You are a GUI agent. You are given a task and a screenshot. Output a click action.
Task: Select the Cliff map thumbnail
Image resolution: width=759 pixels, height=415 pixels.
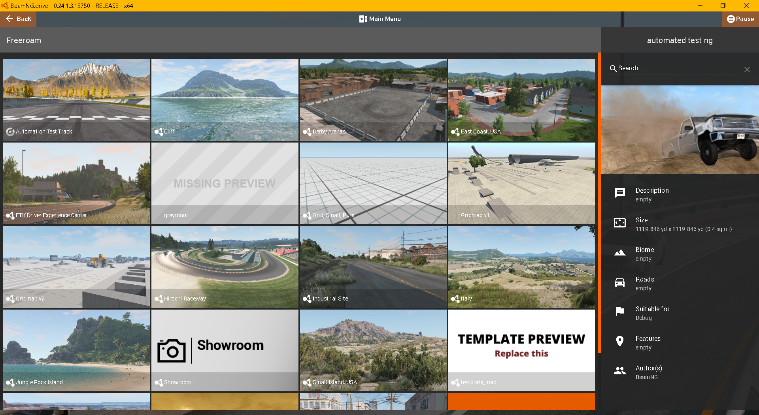225,100
